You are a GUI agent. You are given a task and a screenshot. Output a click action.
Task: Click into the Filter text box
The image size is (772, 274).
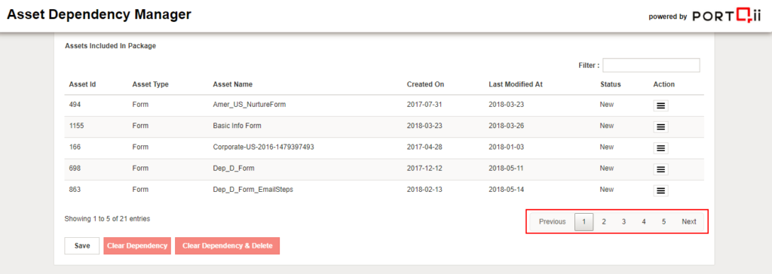click(x=651, y=65)
